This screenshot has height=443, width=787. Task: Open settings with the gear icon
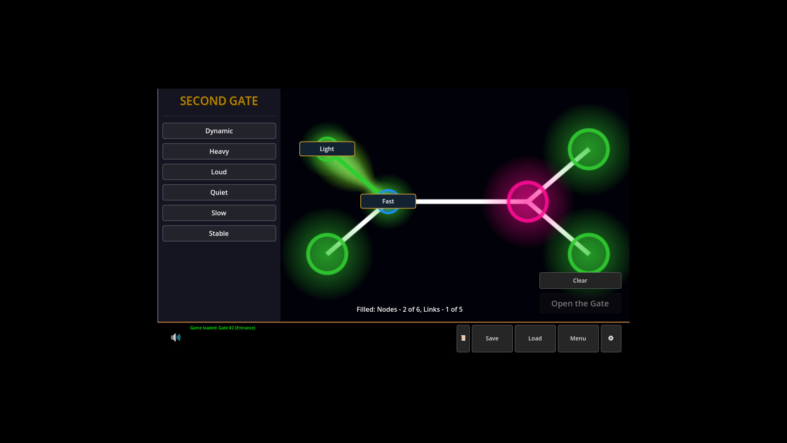click(611, 338)
